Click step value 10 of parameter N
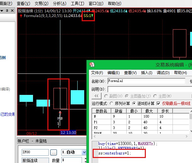Viewport: 192px width, 163px height. [x=165, y=116]
